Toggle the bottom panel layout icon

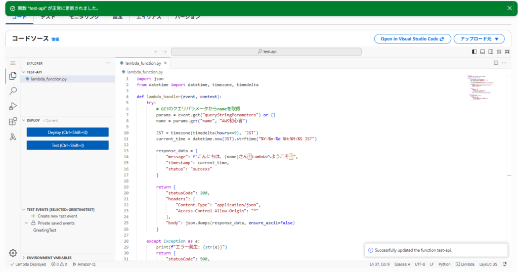coord(483,52)
